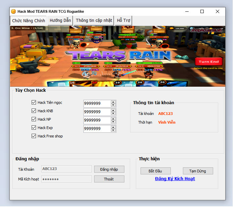Open the Đăng Ký Kích Hoạt link
Screen dimensions: 233x207
point(175,179)
